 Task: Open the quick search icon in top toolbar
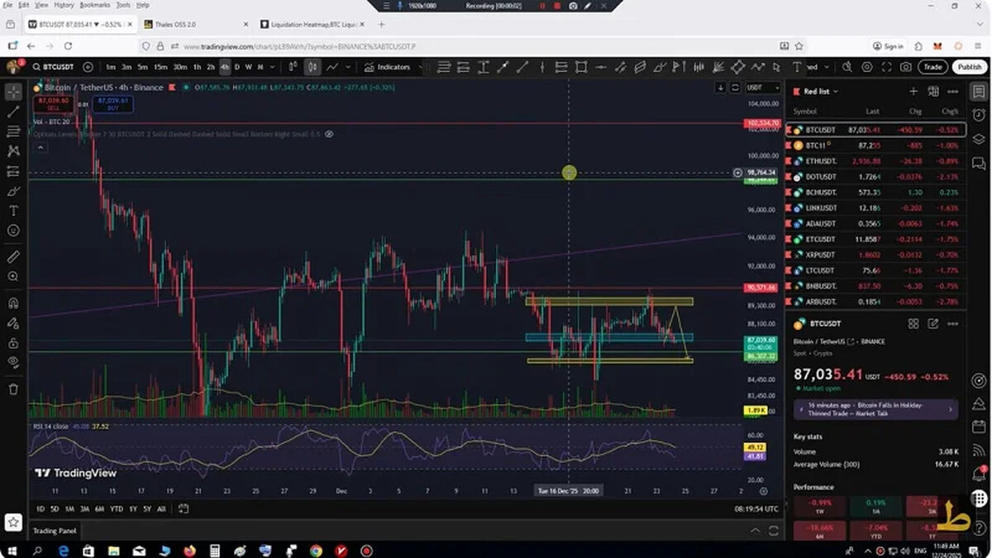pos(847,67)
